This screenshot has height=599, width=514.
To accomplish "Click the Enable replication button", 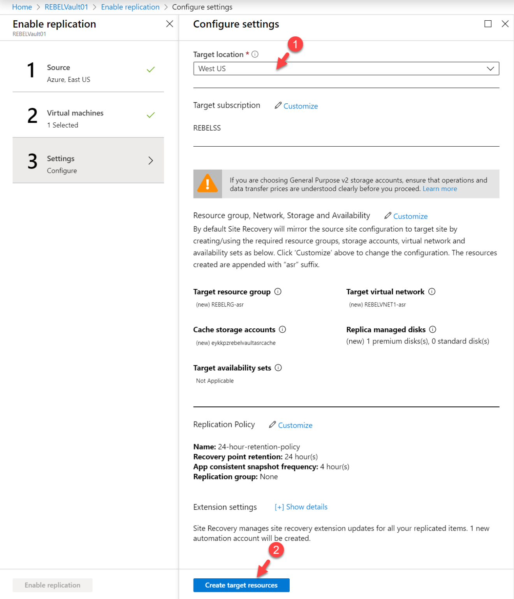I will pyautogui.click(x=52, y=585).
